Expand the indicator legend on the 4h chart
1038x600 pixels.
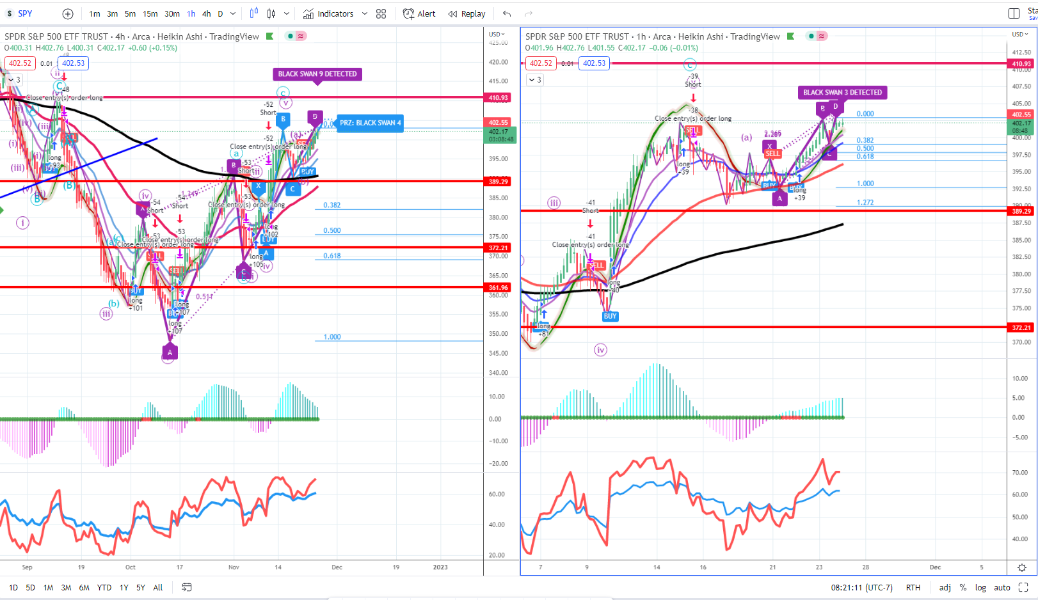pos(14,80)
